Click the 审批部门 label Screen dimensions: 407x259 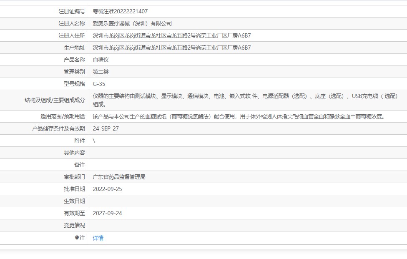[x=74, y=177]
